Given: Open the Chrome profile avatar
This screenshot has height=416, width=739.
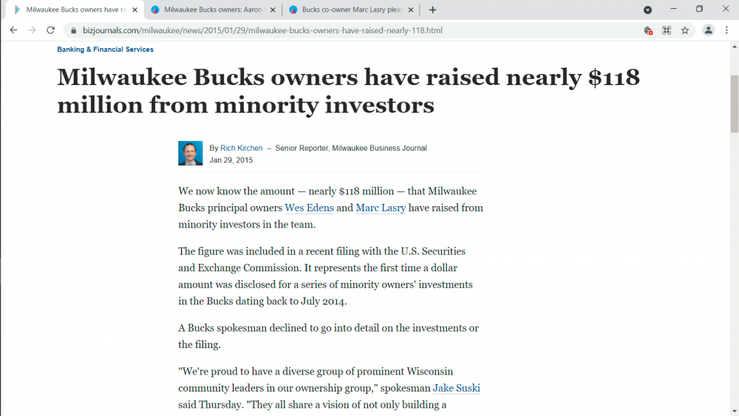Looking at the screenshot, I should point(708,30).
